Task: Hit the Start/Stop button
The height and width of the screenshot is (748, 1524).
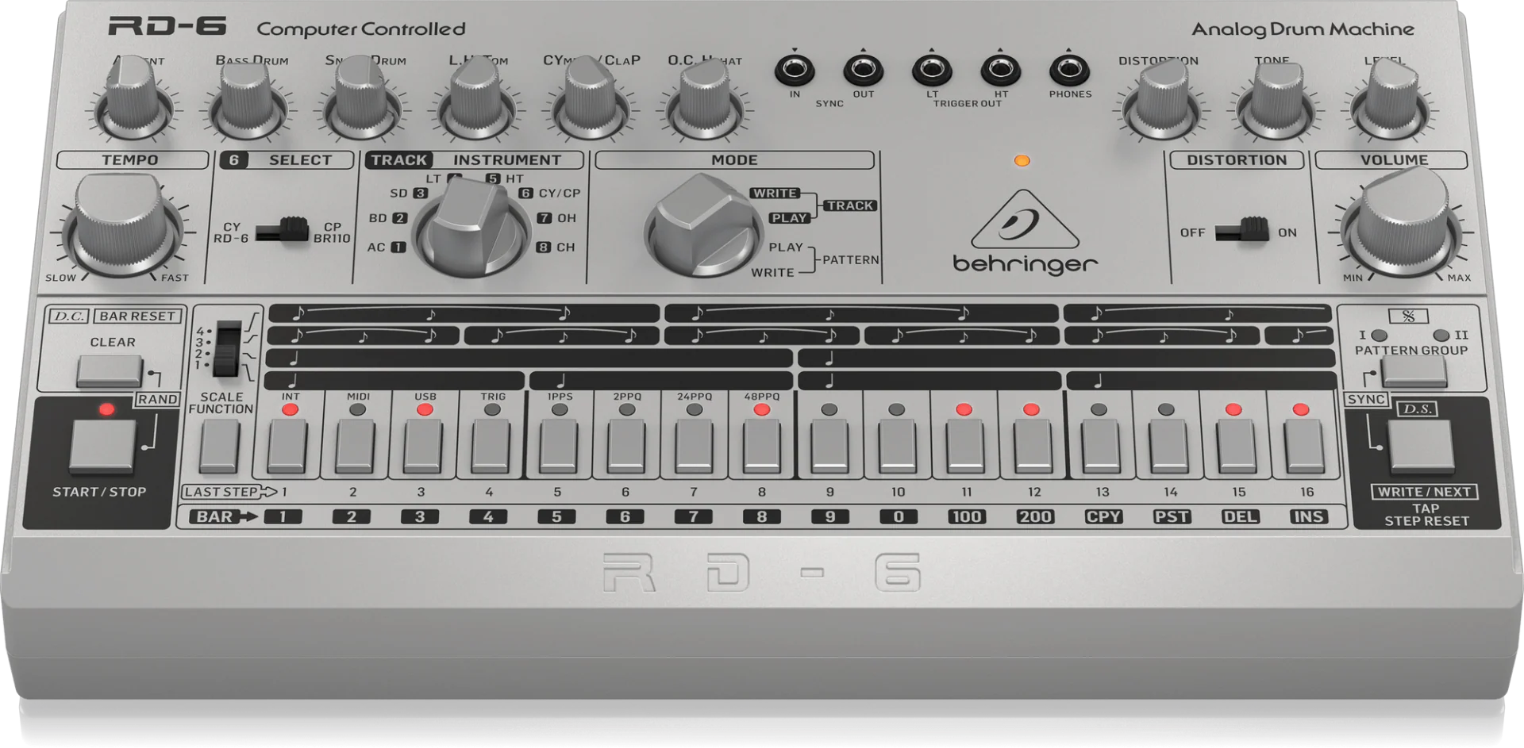Action: coord(102,446)
